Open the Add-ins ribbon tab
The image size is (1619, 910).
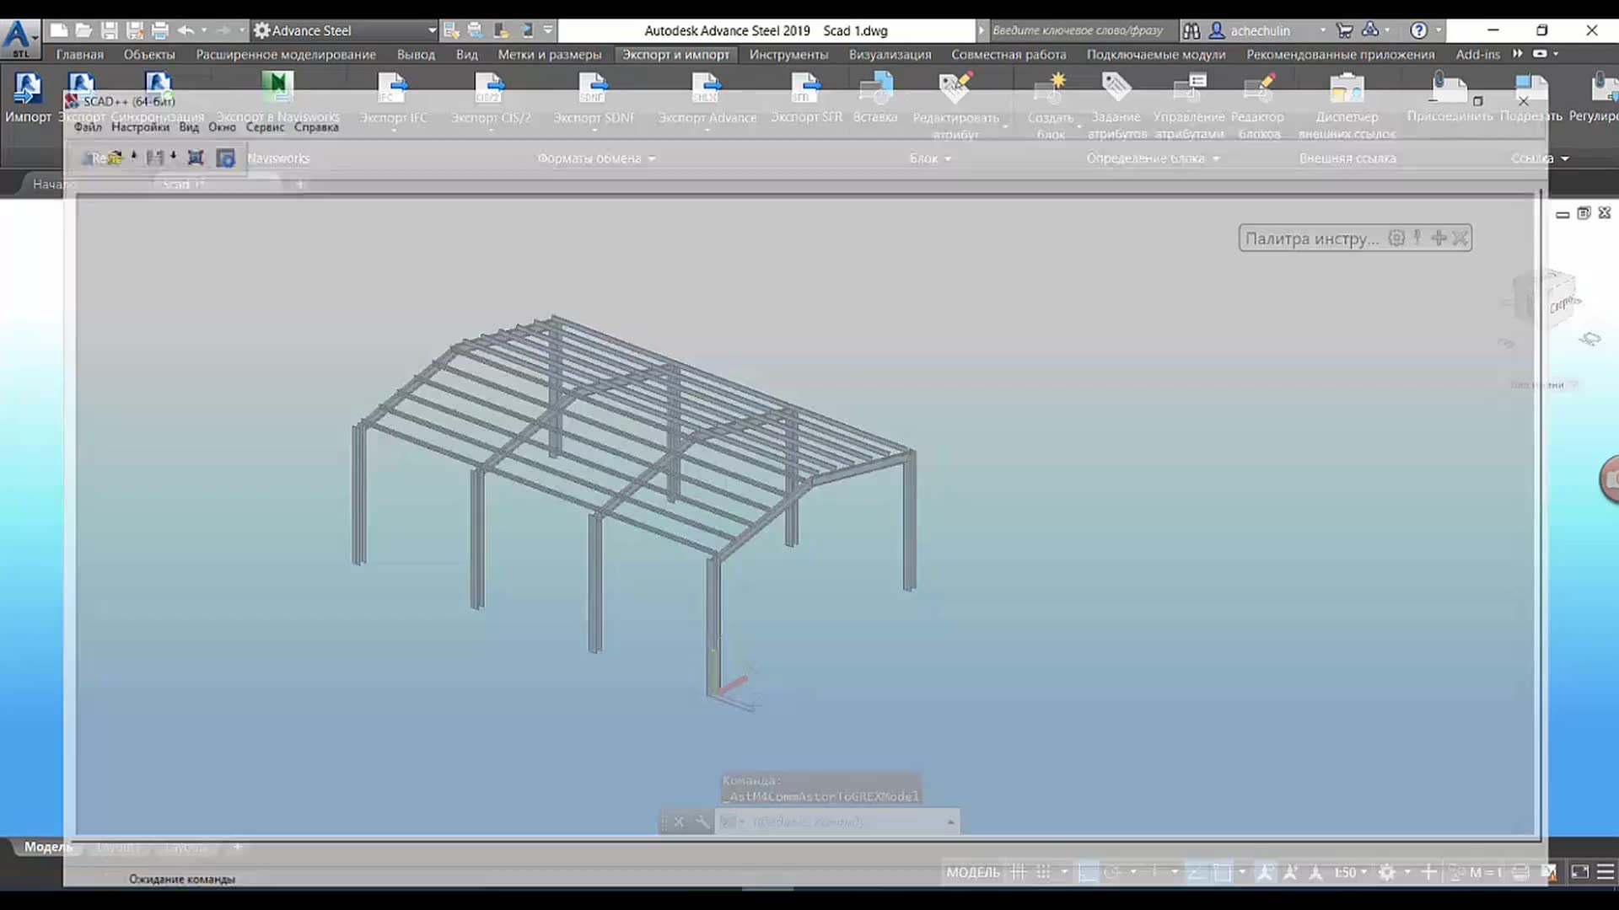point(1477,54)
